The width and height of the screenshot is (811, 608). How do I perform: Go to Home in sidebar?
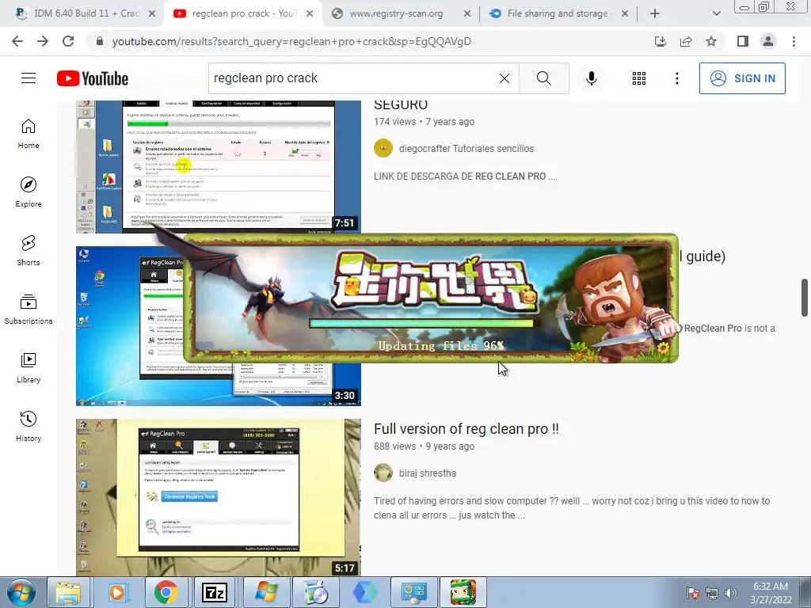(29, 133)
